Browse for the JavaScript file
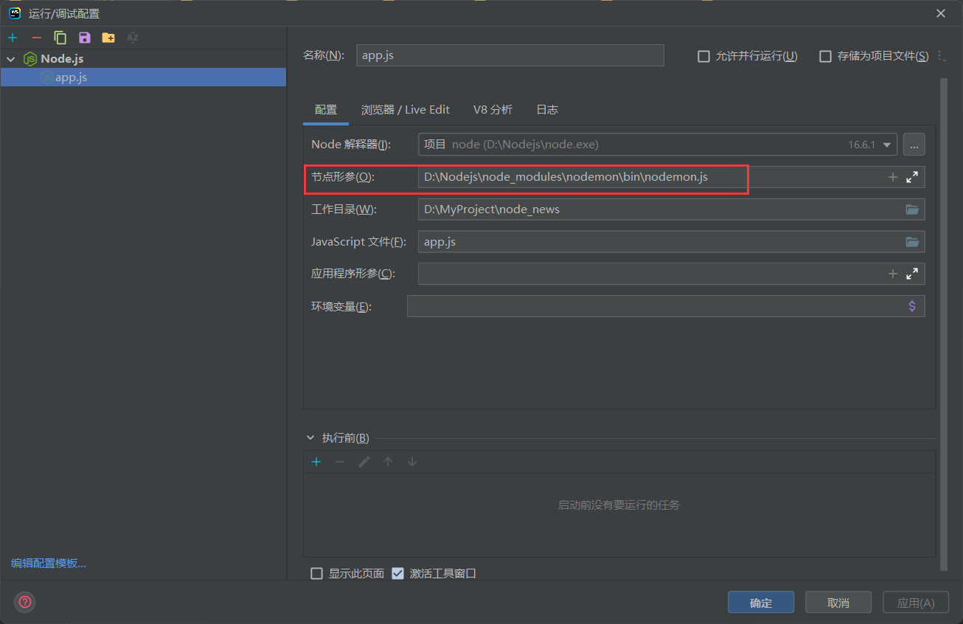 (912, 242)
